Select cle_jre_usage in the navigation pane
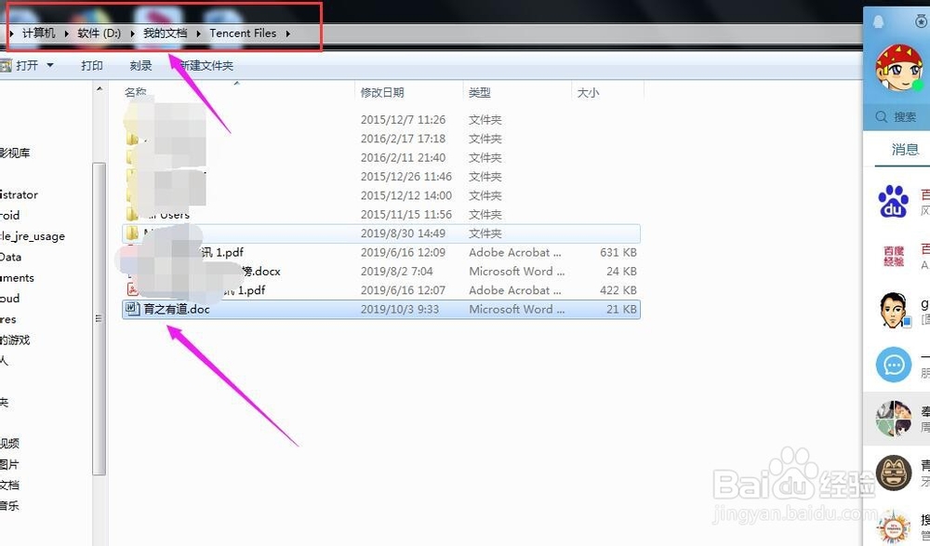930x546 pixels. (x=32, y=236)
